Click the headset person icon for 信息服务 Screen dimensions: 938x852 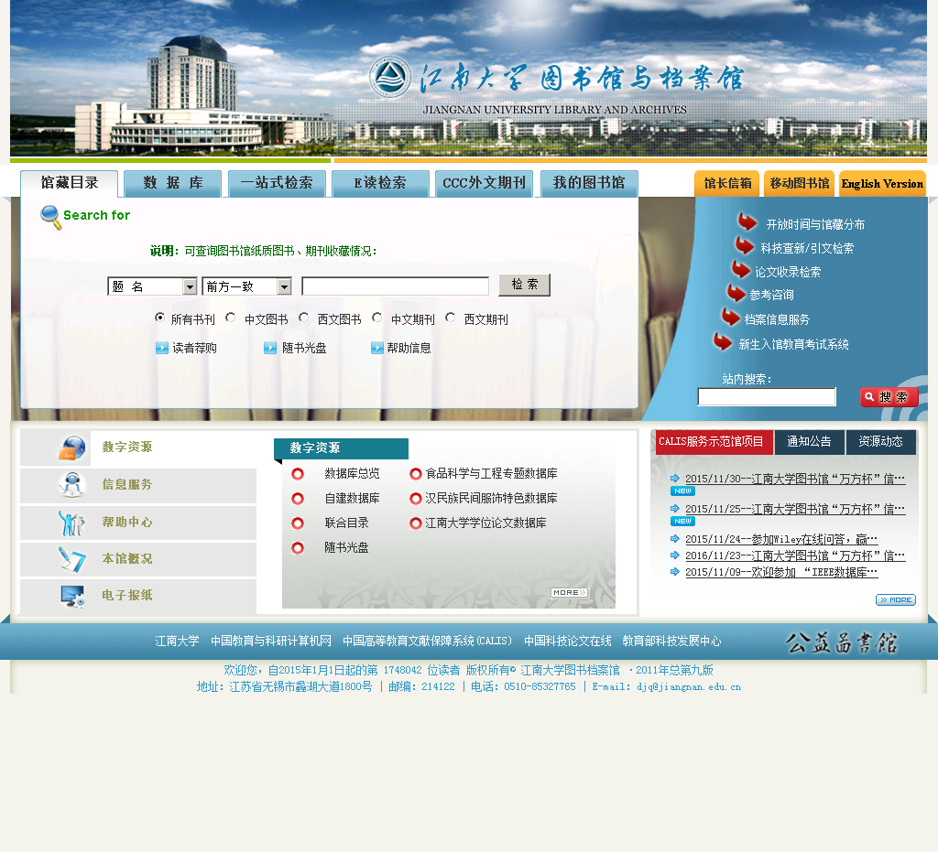point(71,484)
